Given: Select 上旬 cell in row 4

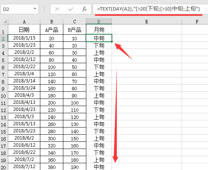Looking at the screenshot, I should pyautogui.click(x=99, y=52).
